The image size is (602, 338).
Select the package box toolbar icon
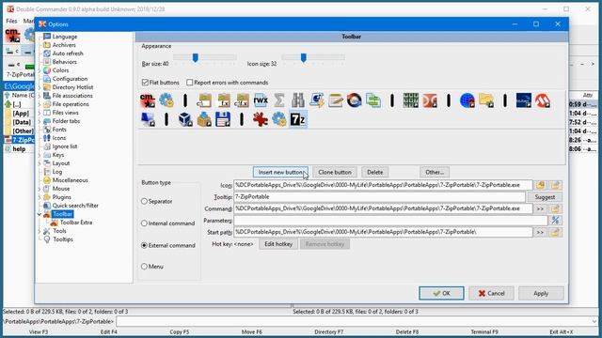point(204,119)
